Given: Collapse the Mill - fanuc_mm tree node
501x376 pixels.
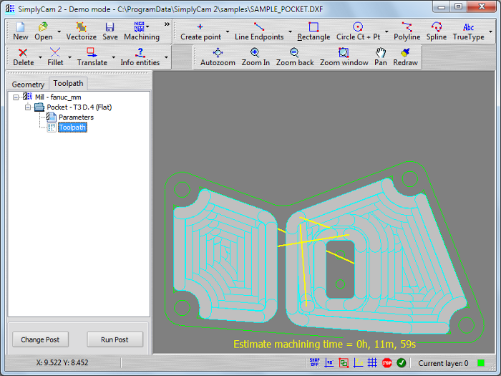Looking at the screenshot, I should 16,96.
